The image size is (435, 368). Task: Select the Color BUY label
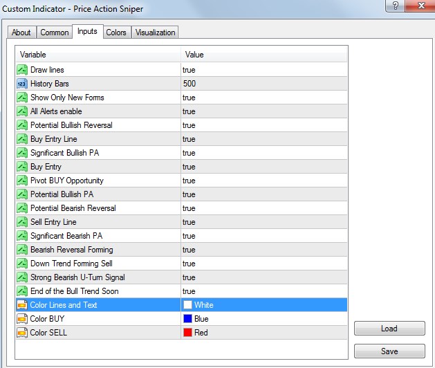pyautogui.click(x=47, y=319)
